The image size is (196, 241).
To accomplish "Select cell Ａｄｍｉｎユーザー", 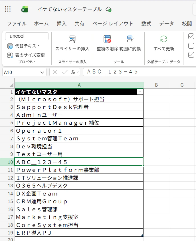I will tap(79, 115).
